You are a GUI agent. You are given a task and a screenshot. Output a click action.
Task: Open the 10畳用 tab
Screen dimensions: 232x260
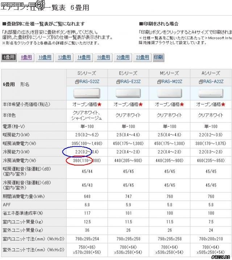pyautogui.click(x=45, y=57)
